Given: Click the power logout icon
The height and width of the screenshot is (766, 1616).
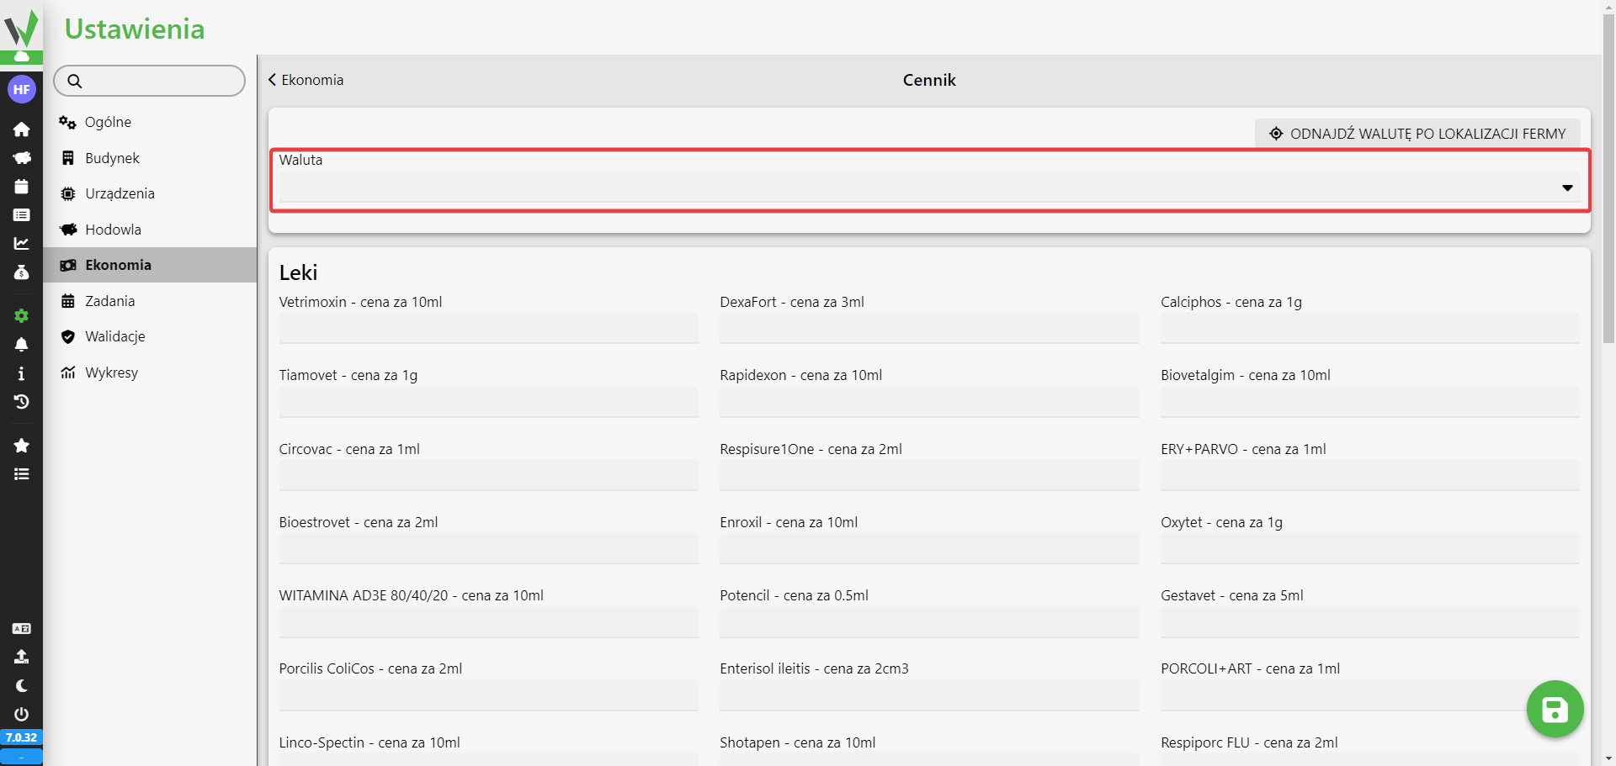Looking at the screenshot, I should 21,714.
